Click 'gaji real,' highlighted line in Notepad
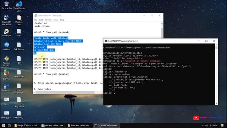 pyautogui.click(x=40, y=47)
